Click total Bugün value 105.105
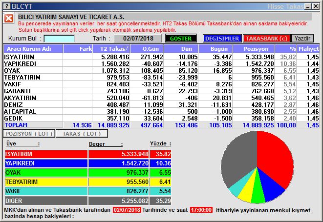Screen dimensions: 323x222 click(220, 125)
